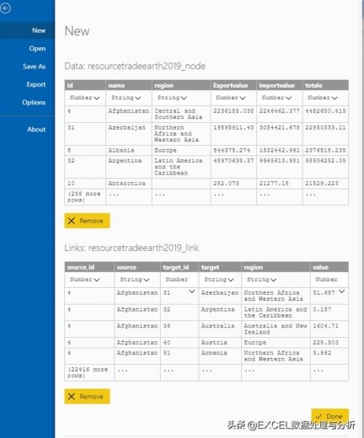Expand value column type chevron
The image size is (364, 438).
coord(341,291)
